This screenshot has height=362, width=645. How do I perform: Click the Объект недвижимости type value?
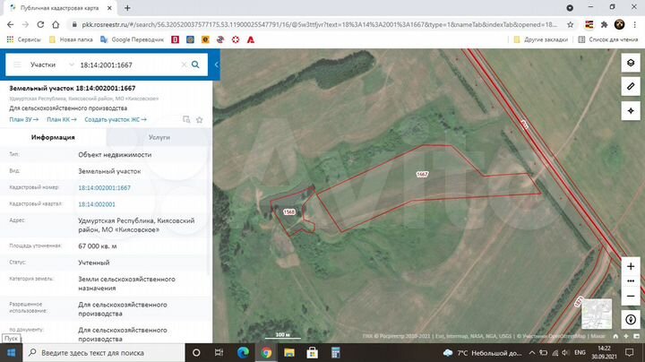click(x=115, y=155)
